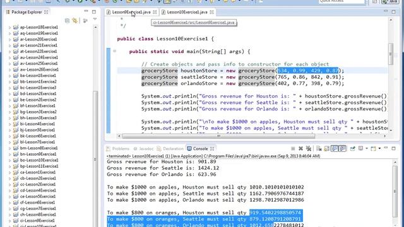Click the terminated launch description line
This screenshot has width=404, height=227.
[x=213, y=156]
